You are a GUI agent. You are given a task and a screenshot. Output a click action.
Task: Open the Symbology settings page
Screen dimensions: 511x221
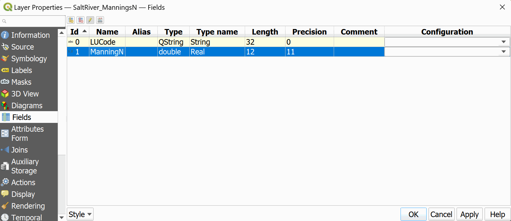(29, 59)
